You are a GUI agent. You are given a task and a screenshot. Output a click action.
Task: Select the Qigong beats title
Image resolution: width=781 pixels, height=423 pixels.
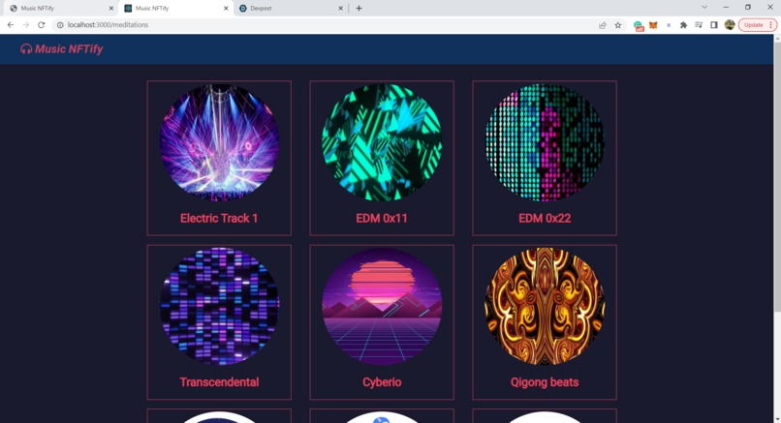pos(545,381)
